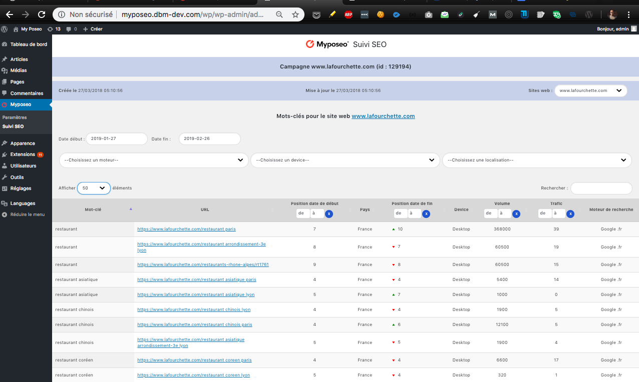Clear the Volume filter with blue x
Viewport: 639px width, 382px height.
click(516, 213)
